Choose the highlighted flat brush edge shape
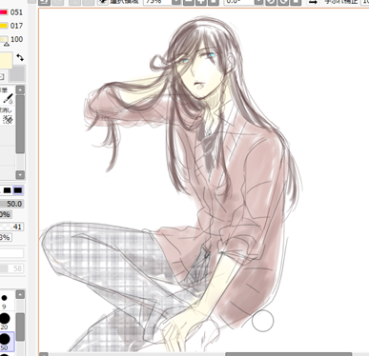 pos(18,190)
